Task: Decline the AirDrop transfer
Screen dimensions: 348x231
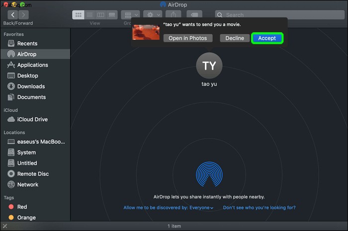Action: point(235,38)
